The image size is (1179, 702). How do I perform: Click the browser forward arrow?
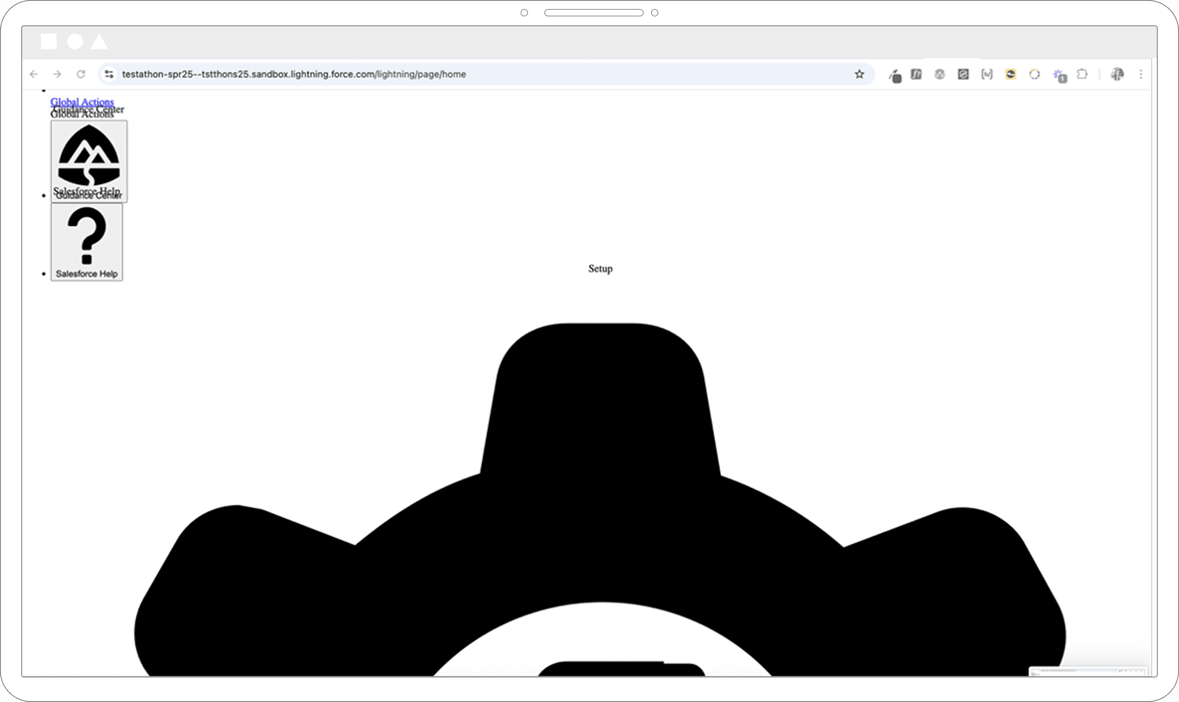click(x=57, y=74)
